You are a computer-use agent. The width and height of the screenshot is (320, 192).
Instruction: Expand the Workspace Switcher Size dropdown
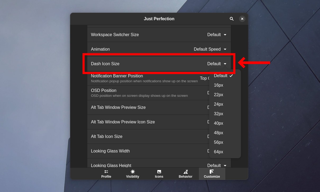pos(217,35)
